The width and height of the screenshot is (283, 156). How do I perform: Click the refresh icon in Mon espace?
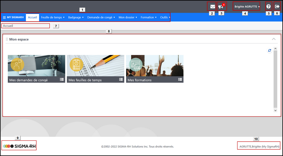269,50
